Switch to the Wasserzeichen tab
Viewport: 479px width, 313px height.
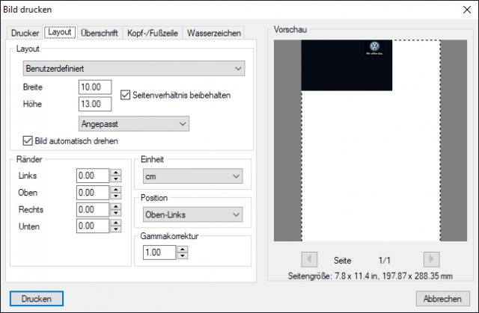pos(214,33)
